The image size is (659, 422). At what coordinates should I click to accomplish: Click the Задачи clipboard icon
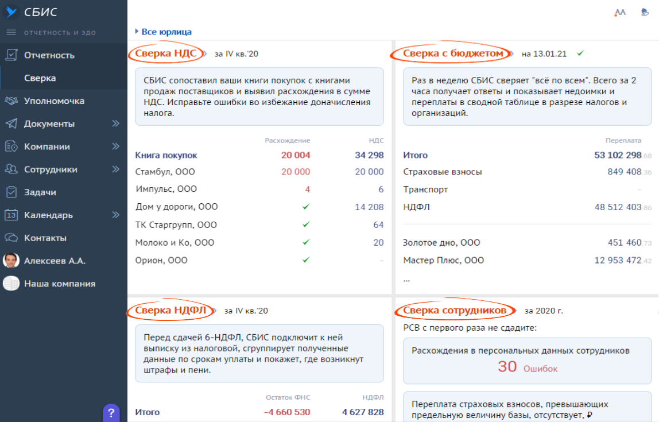tap(11, 192)
